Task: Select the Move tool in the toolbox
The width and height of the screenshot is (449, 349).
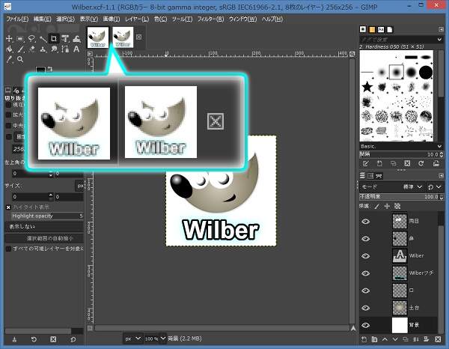Action: 9,38
